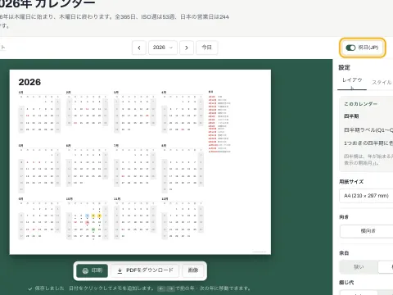393x295 pixels.
Task: Click the holiday list beside 4月 in preview
Action: 219,121
